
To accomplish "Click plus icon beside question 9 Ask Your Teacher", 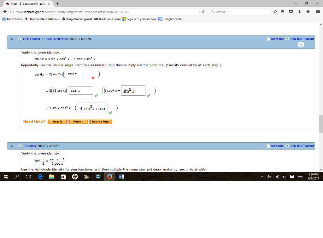I will click(287, 146).
